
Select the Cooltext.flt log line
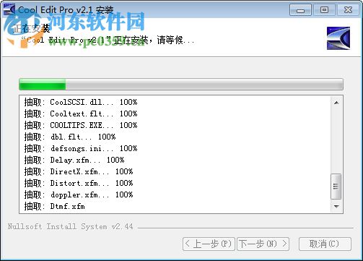coord(81,114)
